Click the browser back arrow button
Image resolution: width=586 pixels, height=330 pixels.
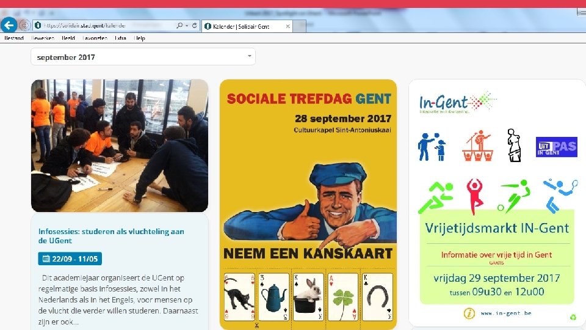coord(9,26)
